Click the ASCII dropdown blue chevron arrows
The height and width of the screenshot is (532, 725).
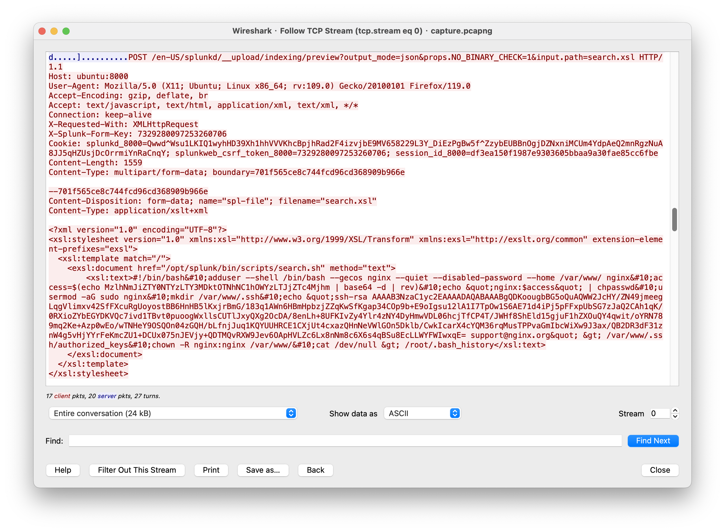click(455, 413)
